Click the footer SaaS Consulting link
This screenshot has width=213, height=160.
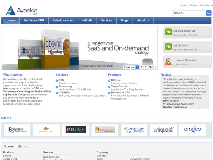(x=51, y=157)
